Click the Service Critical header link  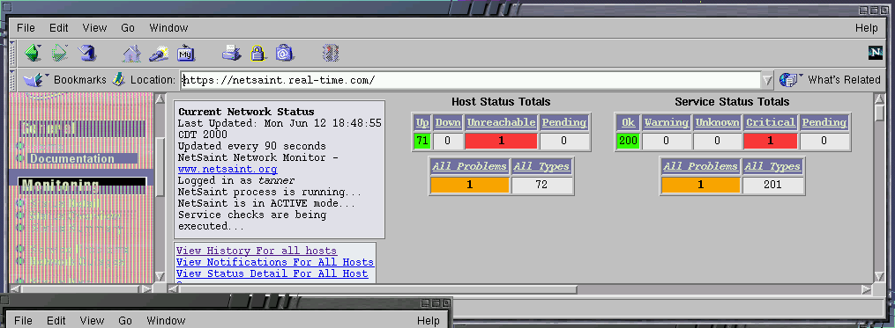771,122
